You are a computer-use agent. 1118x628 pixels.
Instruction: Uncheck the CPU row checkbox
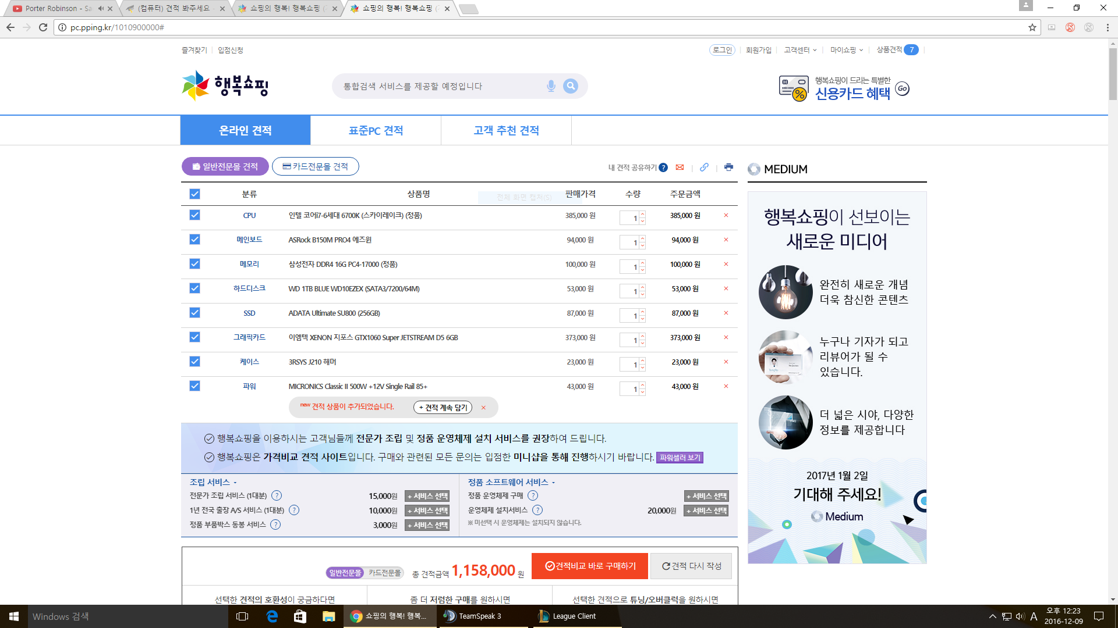(194, 215)
